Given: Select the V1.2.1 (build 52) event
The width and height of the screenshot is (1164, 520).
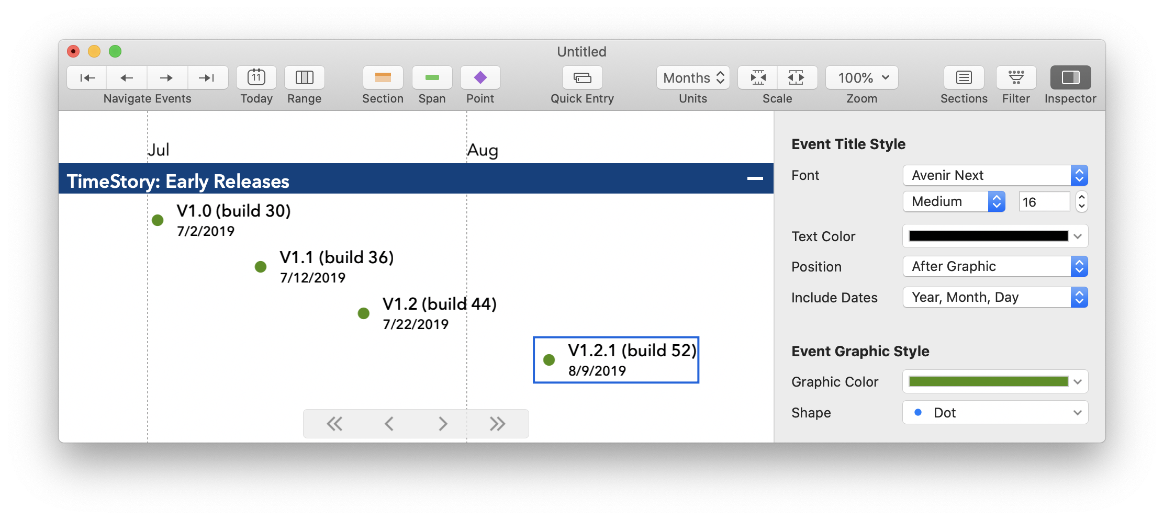Looking at the screenshot, I should (x=615, y=359).
